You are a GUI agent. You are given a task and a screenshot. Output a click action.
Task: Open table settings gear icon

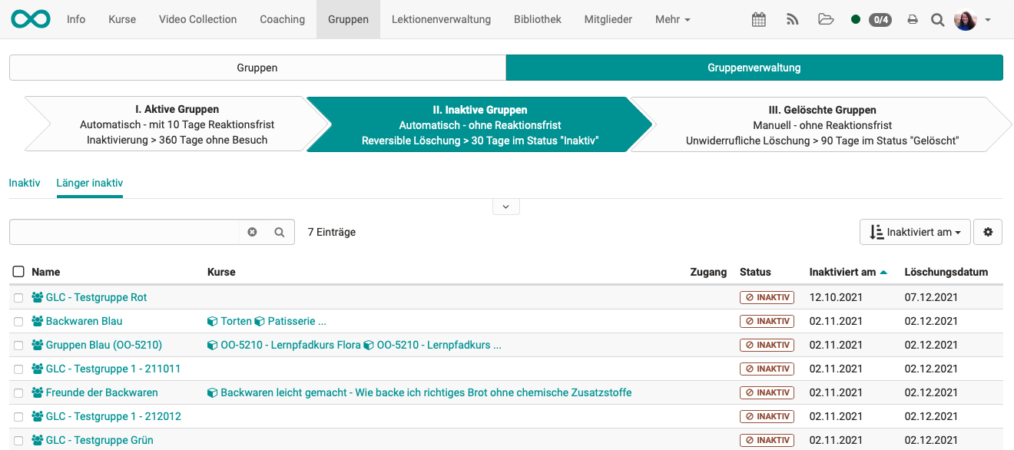point(988,232)
